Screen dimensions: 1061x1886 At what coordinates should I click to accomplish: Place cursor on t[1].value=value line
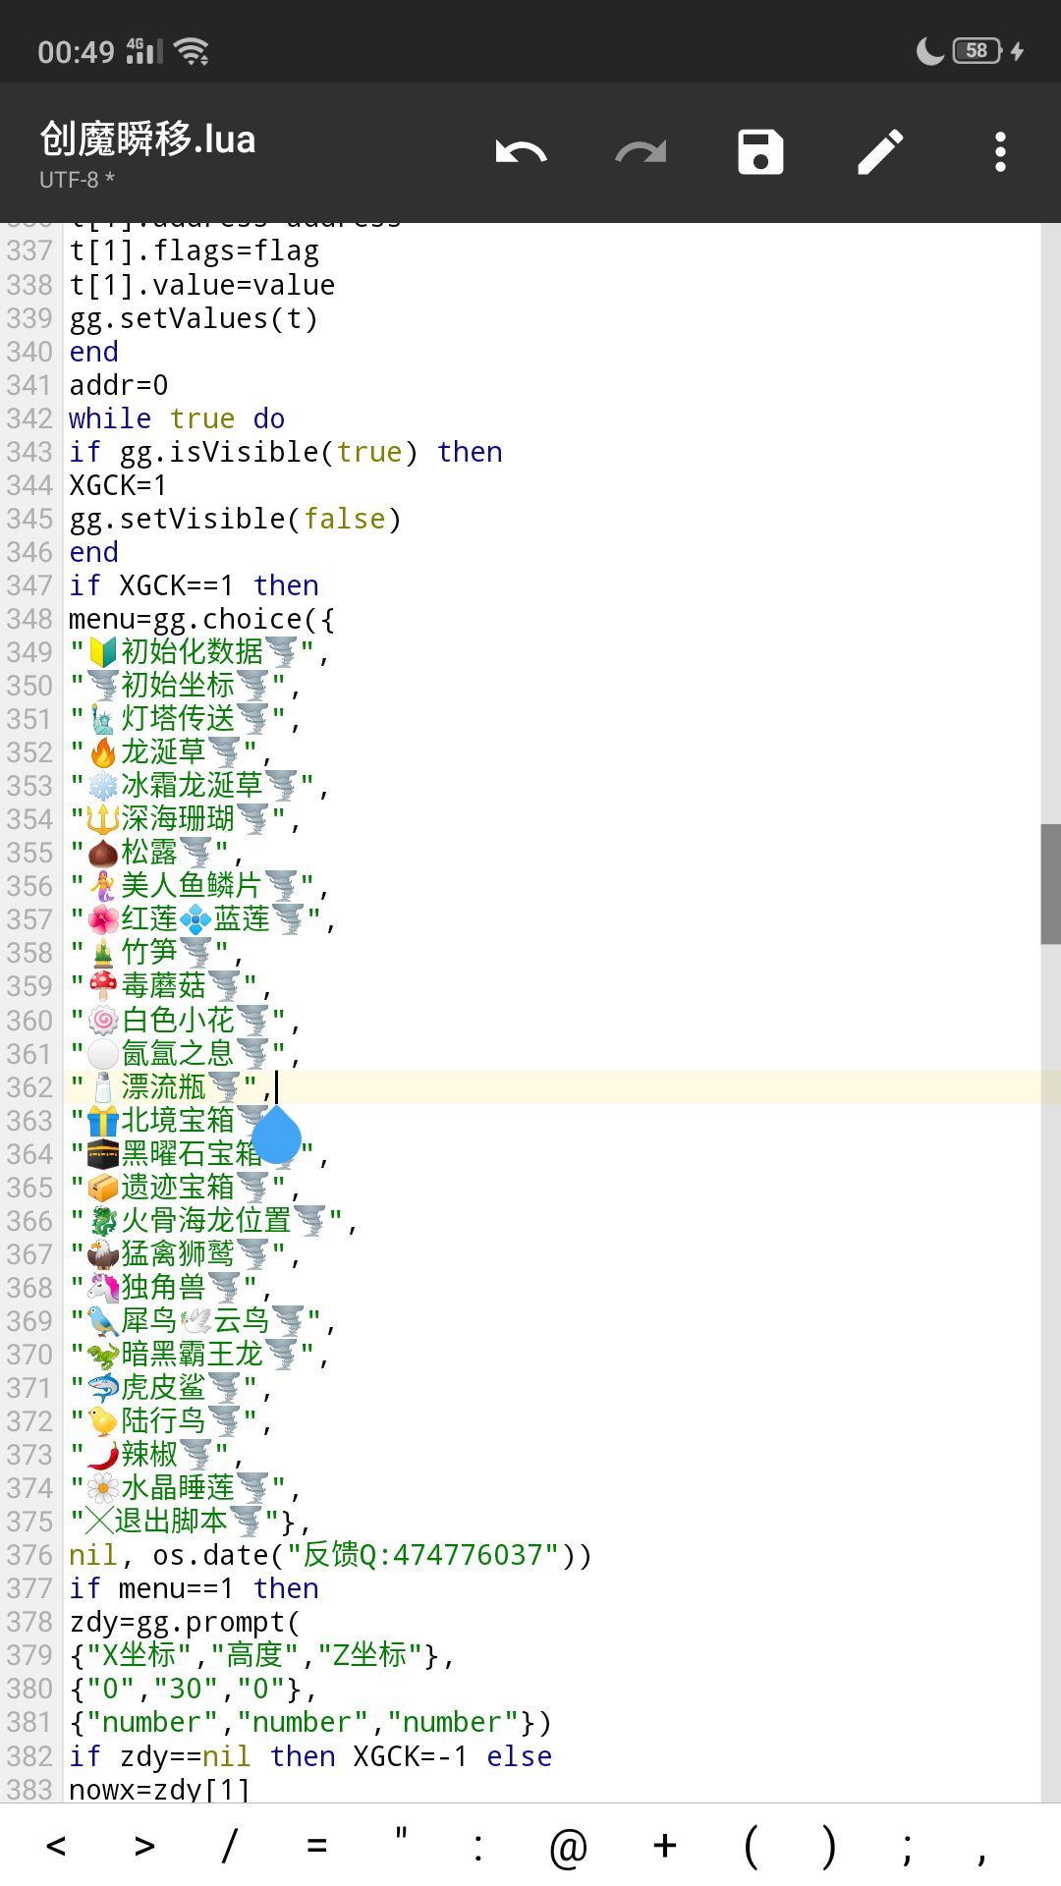pos(201,285)
